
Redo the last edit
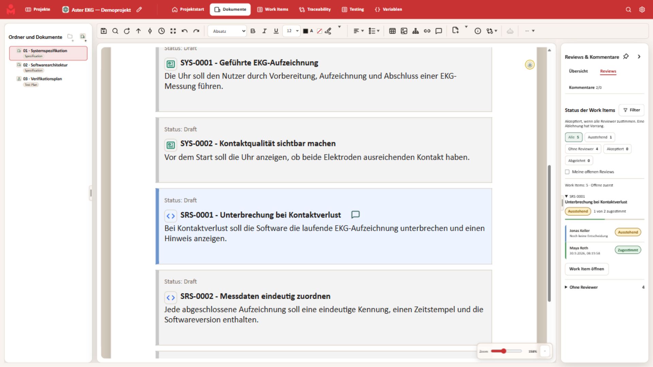[x=196, y=31]
